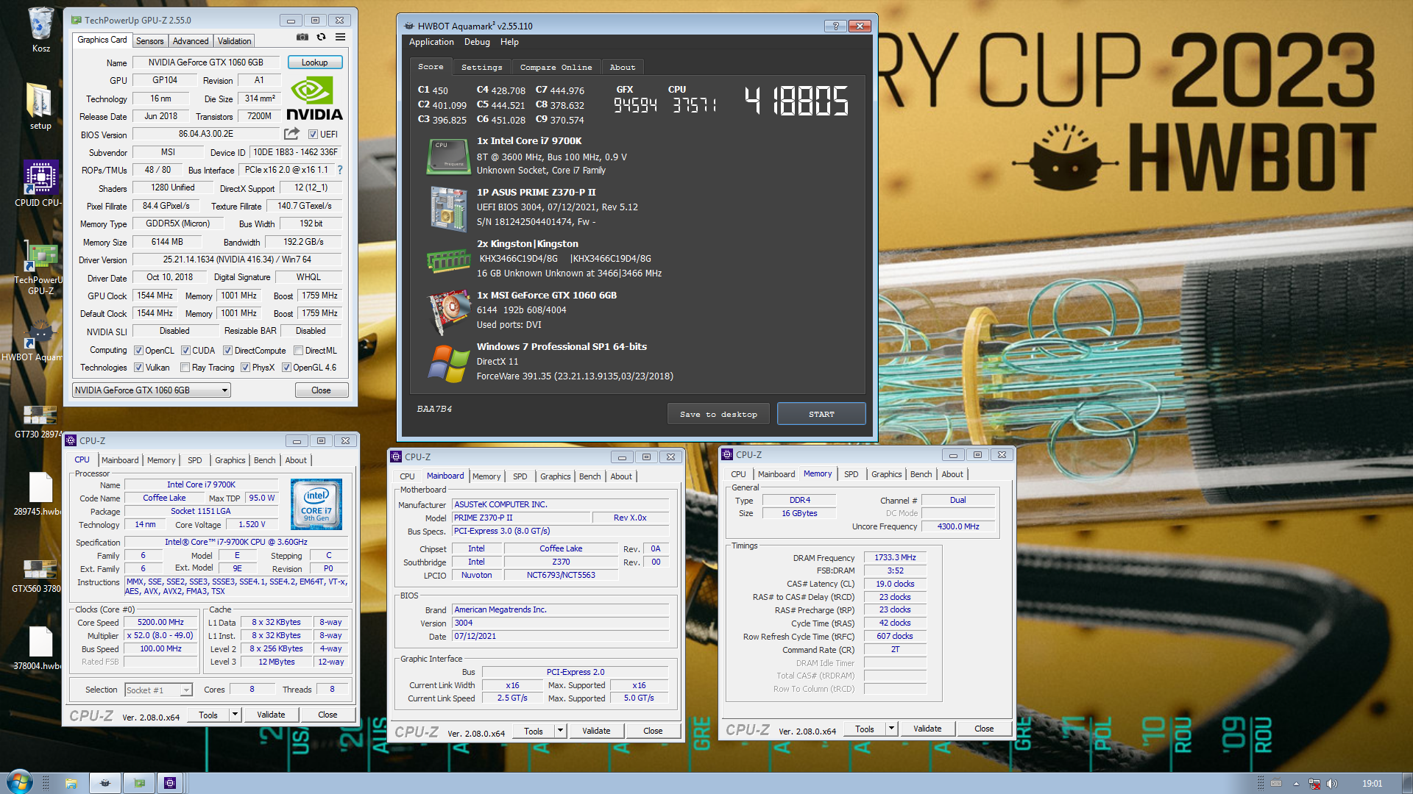Click the motherboard icon in Aquamark
This screenshot has width=1413, height=794.
[448, 209]
